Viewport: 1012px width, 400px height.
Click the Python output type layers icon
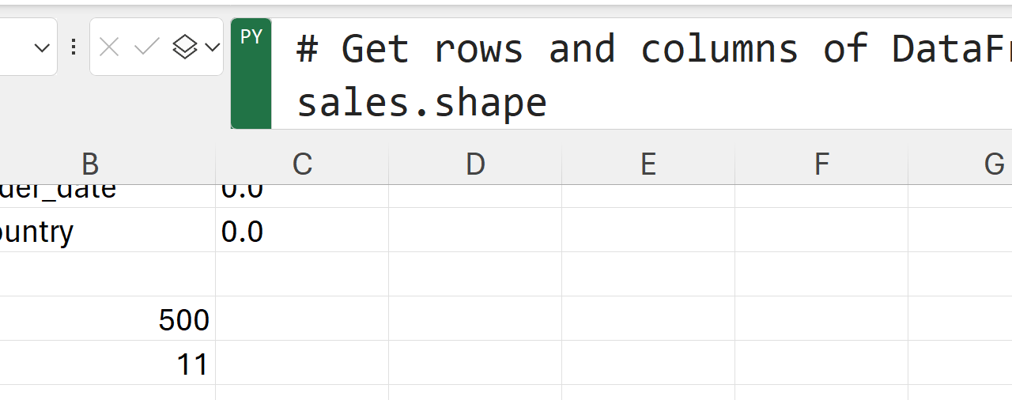click(x=184, y=48)
